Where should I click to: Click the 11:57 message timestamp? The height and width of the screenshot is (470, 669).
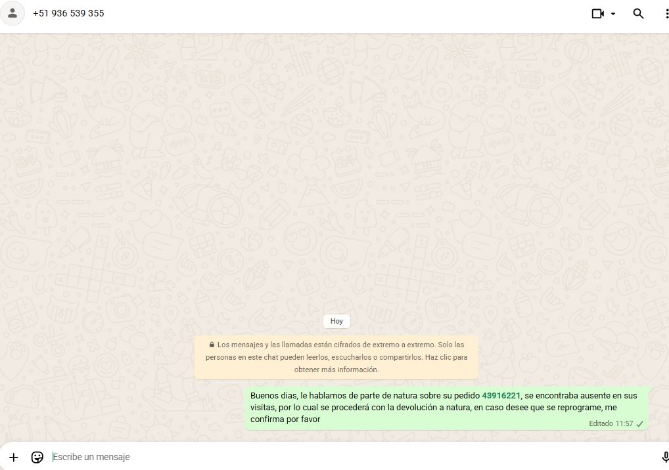[624, 424]
